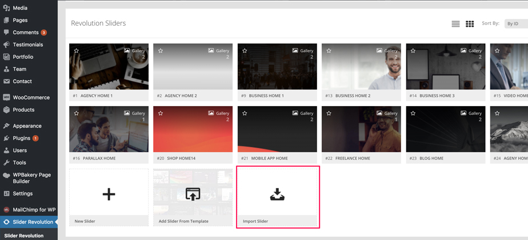Click the Comments badge showing 3
Viewport: 528px width, 240px height.
pos(44,32)
